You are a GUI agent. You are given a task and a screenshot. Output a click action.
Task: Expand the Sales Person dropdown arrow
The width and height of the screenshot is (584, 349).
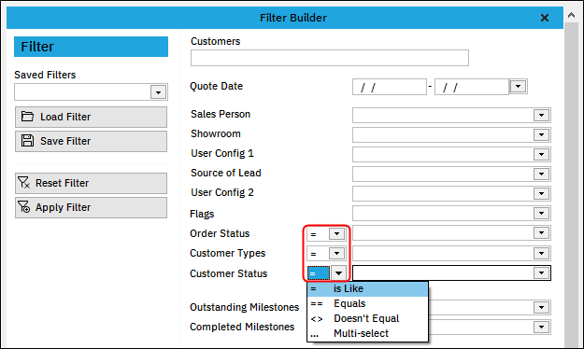coord(541,116)
